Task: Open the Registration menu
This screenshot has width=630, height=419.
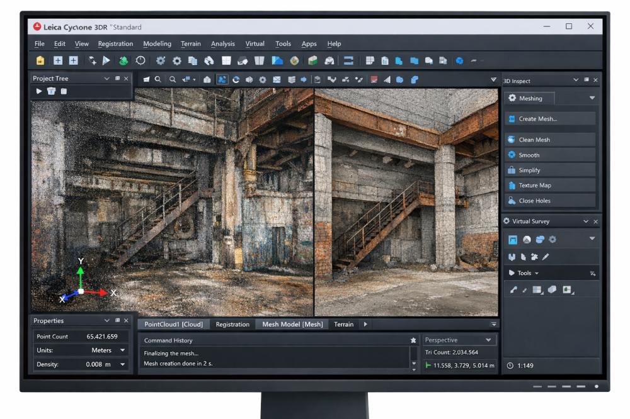Action: (x=115, y=44)
